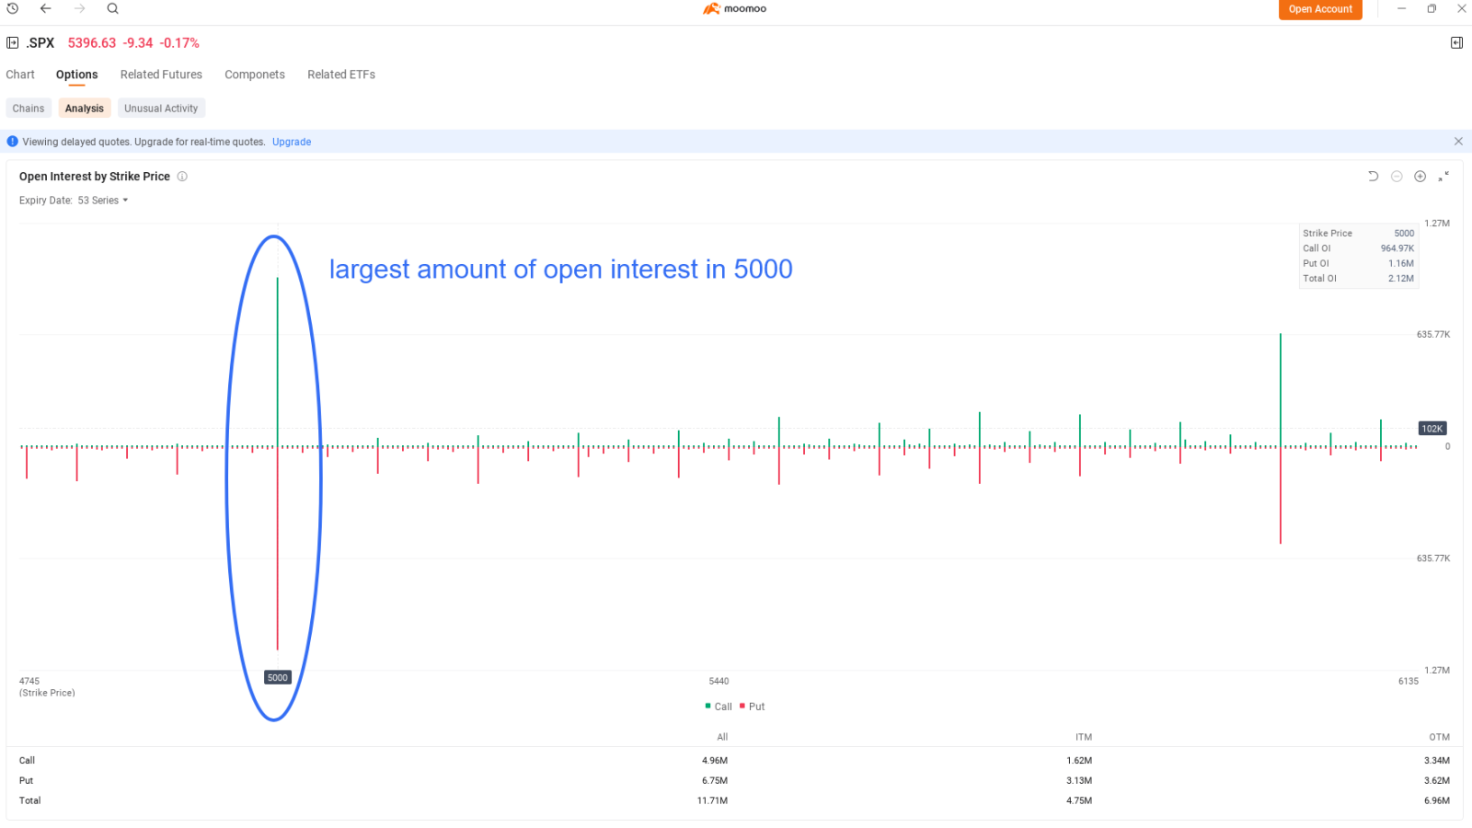Image resolution: width=1472 pixels, height=828 pixels.
Task: Reset chart with the undo icon
Action: point(1373,176)
